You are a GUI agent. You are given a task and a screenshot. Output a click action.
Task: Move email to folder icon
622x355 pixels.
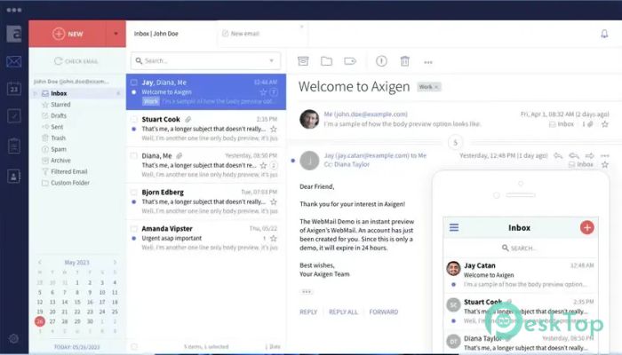coord(326,61)
